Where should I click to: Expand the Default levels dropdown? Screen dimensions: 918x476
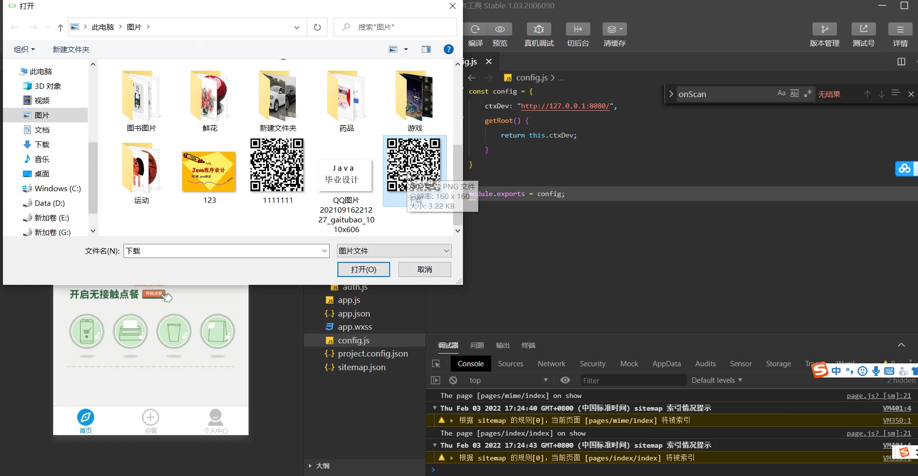(716, 380)
